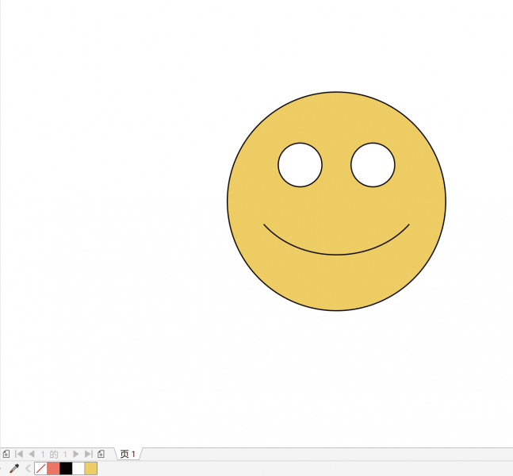
Task: Pick the eyedropper tool in the palette bar
Action: 14,469
